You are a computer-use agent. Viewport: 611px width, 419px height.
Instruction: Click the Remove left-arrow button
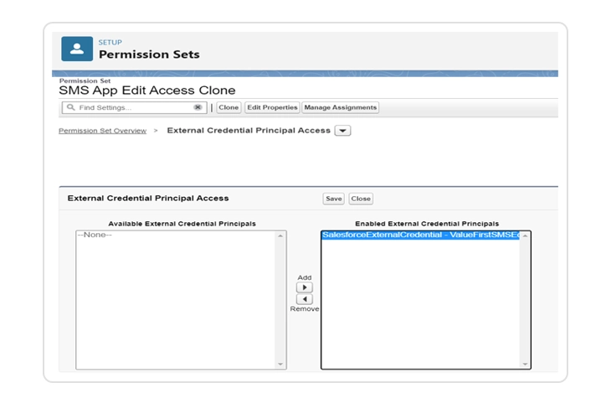(x=304, y=299)
